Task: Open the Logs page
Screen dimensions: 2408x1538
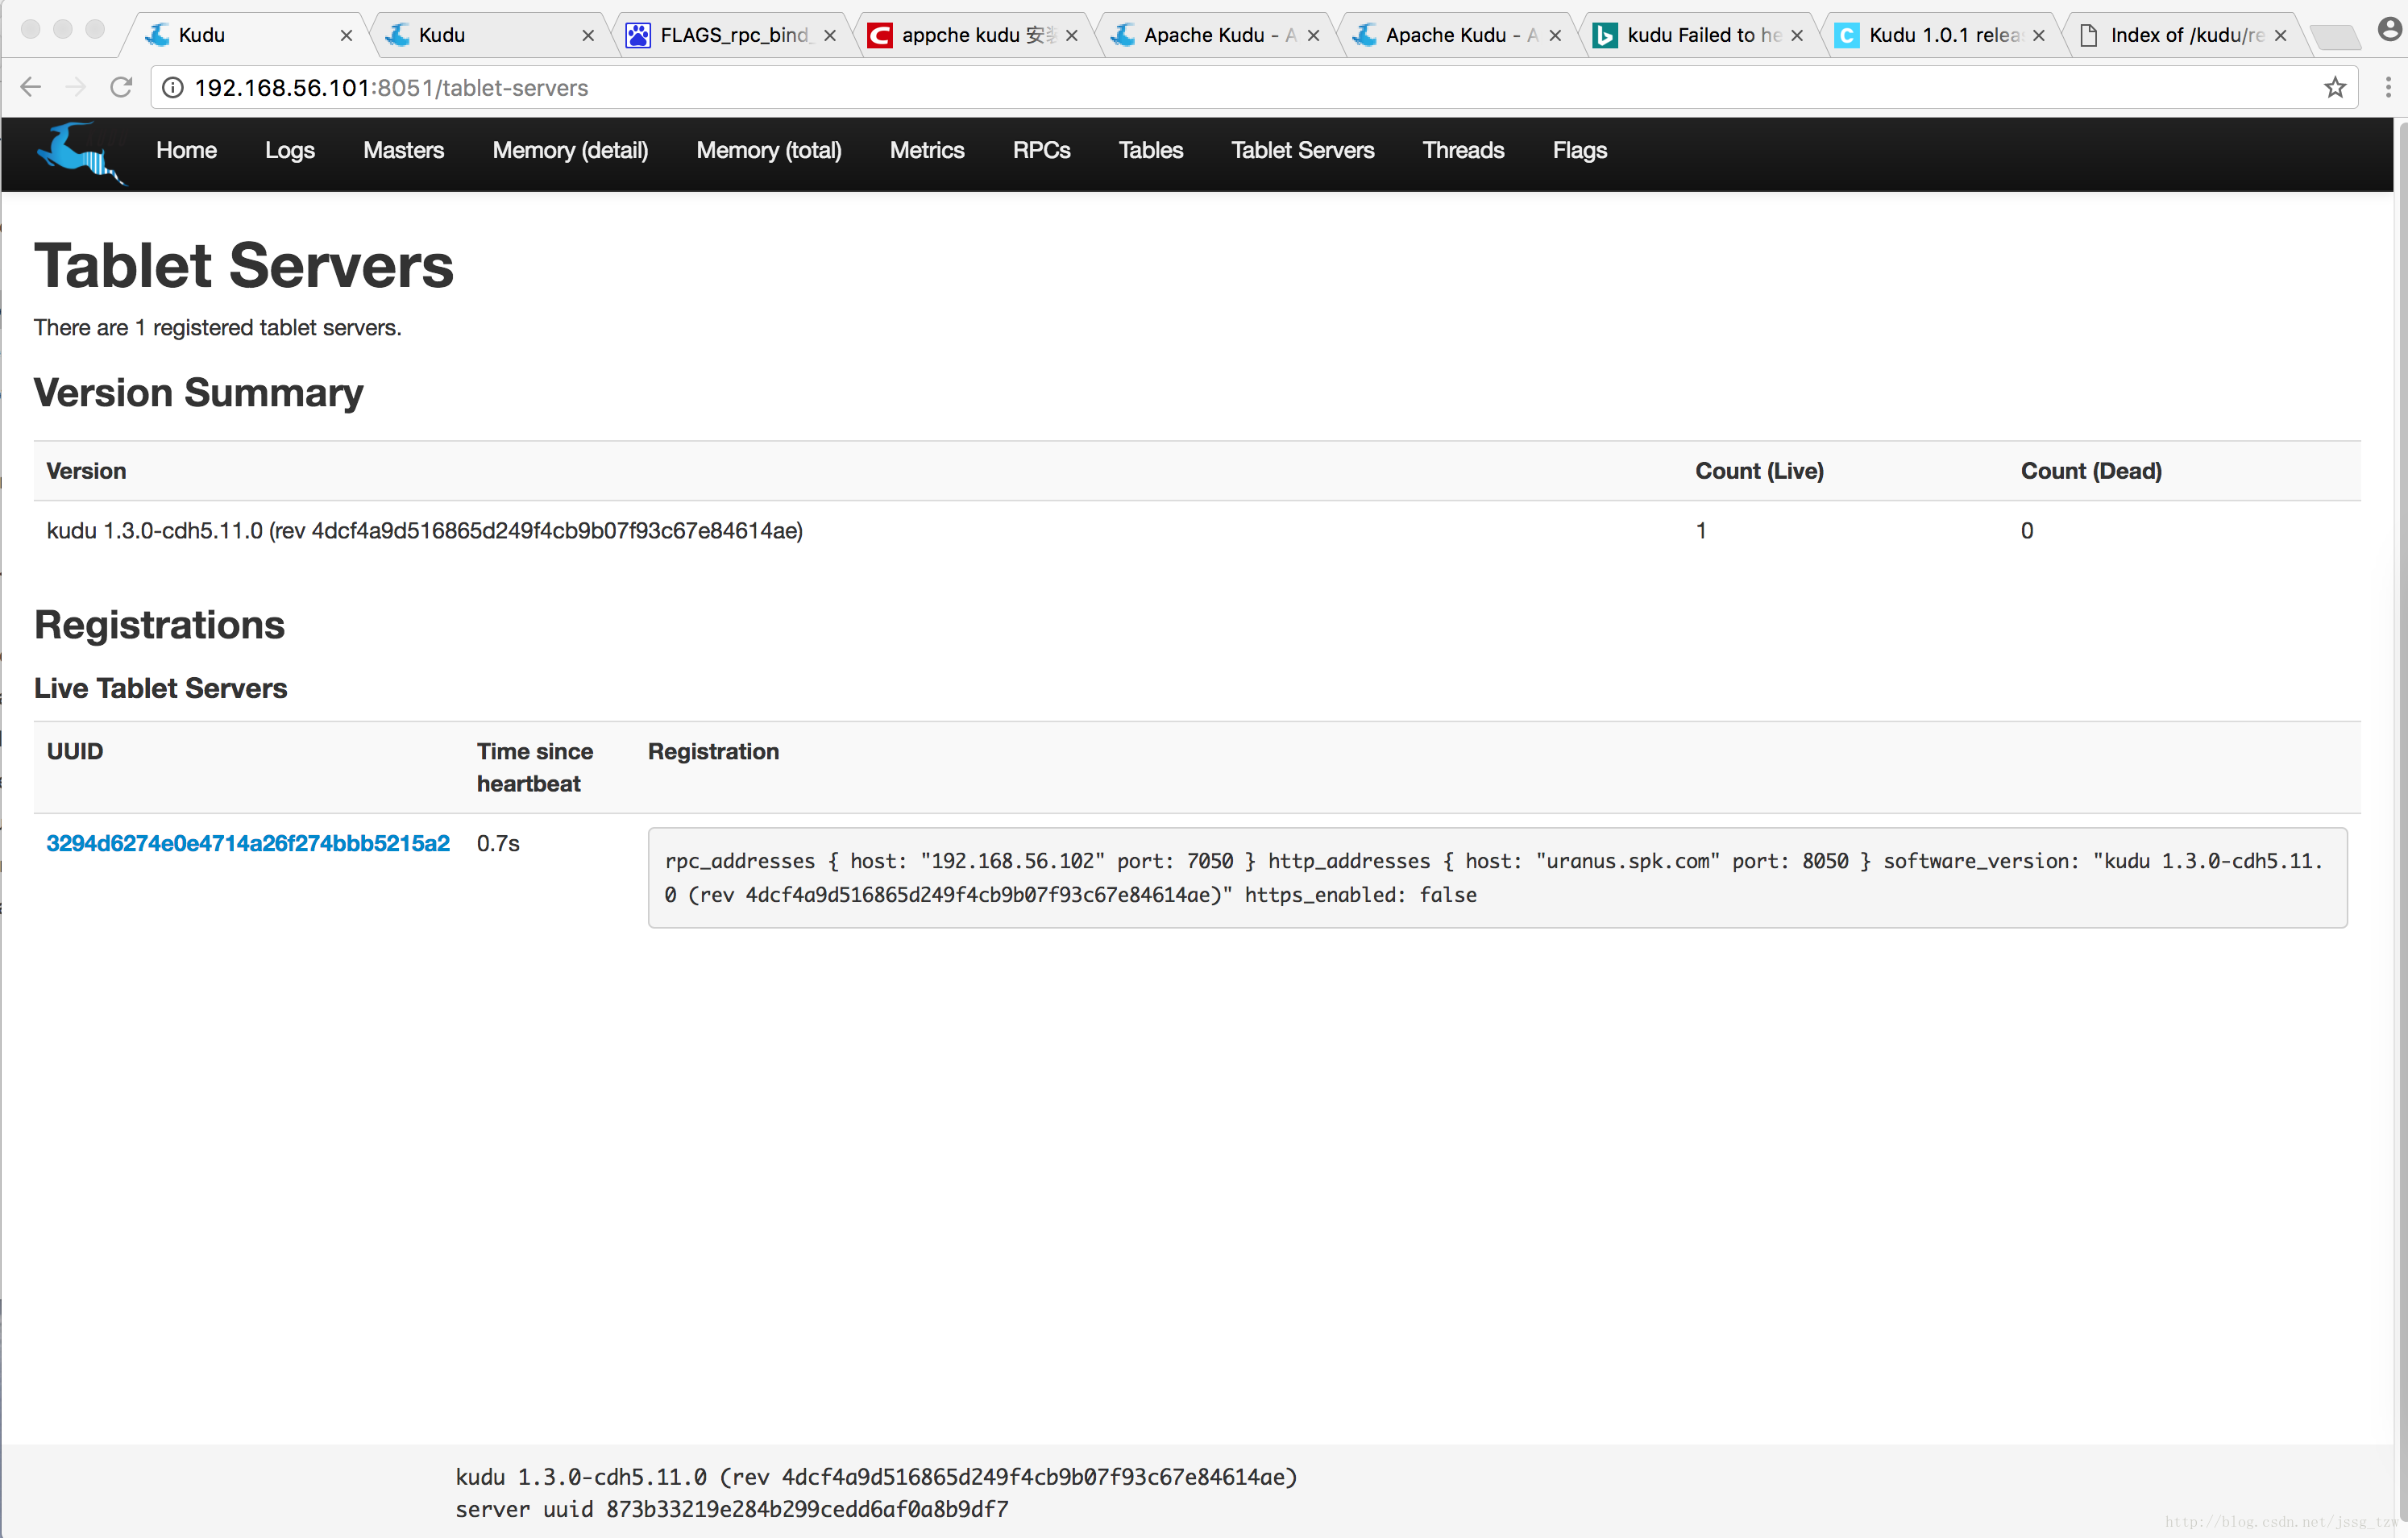Action: (290, 151)
